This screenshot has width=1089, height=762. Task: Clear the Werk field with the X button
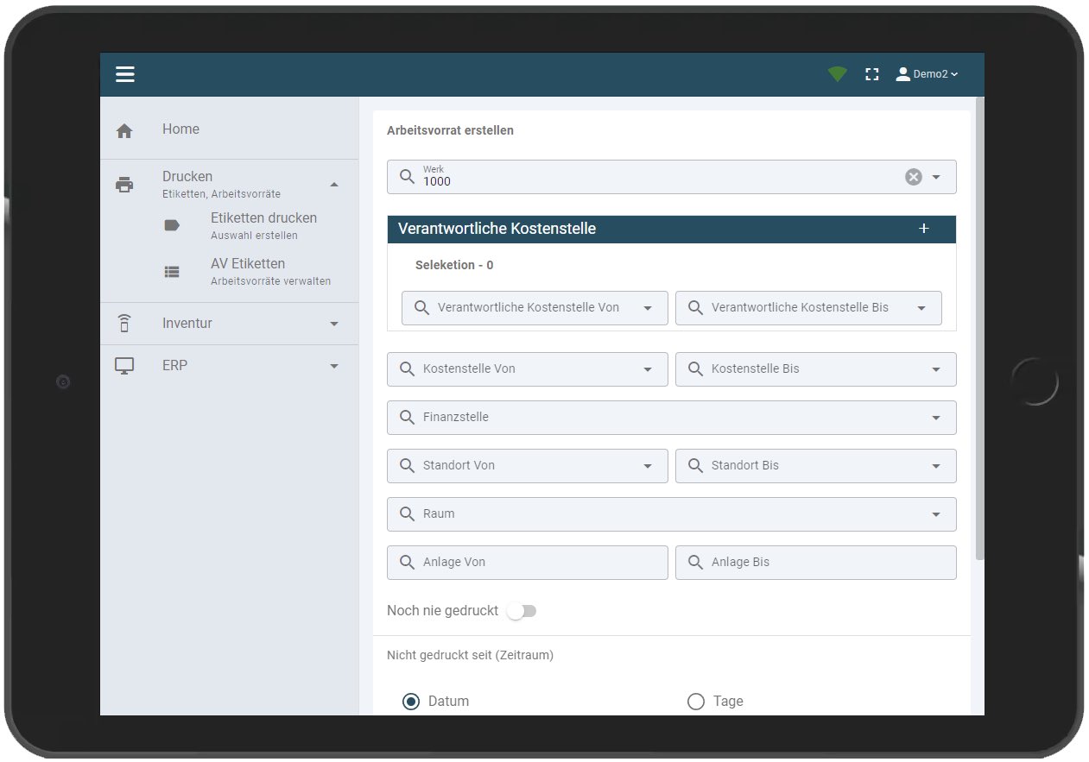(x=913, y=176)
